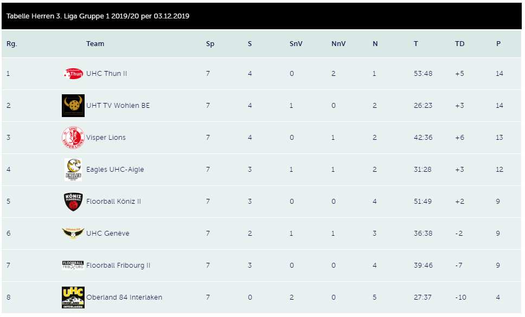This screenshot has width=525, height=317.
Task: Click the Floorball Fribourg logo
Action: (73, 265)
